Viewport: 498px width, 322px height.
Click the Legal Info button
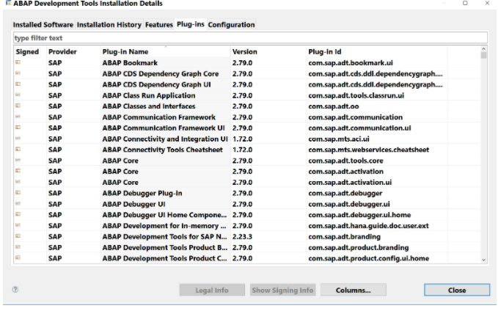[212, 290]
